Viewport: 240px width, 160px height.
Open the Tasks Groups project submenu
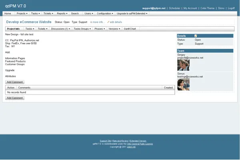pos(82,29)
